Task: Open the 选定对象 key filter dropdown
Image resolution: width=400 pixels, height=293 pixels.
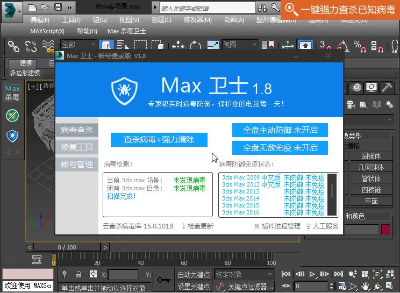Action: (x=244, y=274)
